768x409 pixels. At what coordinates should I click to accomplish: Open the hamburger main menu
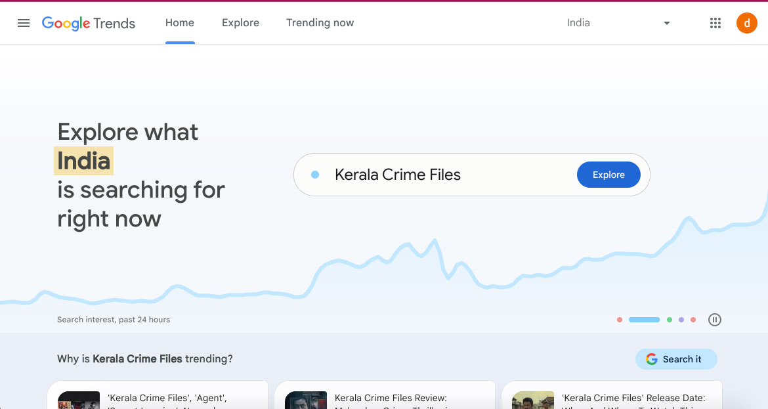coord(24,23)
